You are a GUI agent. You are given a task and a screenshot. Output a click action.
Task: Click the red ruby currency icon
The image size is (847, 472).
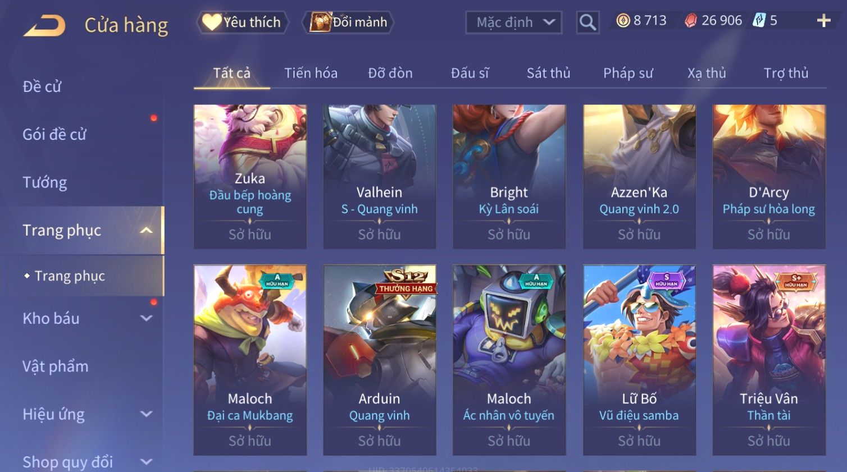tap(691, 21)
